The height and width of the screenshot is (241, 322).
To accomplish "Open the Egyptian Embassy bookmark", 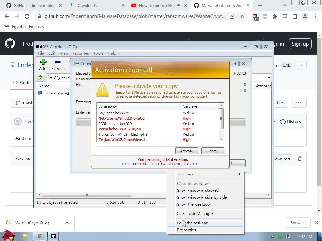I will pyautogui.click(x=25, y=27).
